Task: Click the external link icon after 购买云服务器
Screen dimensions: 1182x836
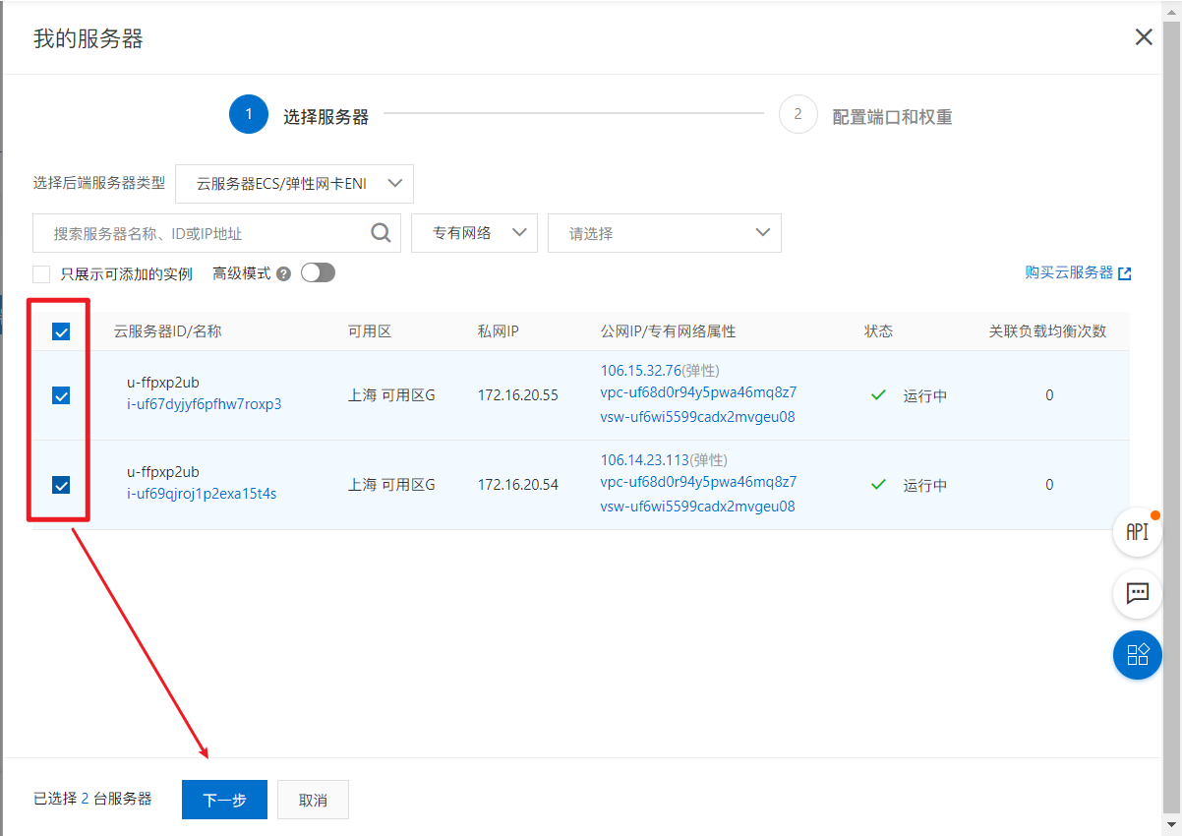Action: pos(1125,273)
